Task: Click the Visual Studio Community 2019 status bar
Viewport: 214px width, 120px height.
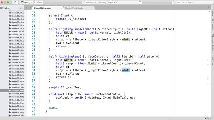Action: (x=112, y=2)
